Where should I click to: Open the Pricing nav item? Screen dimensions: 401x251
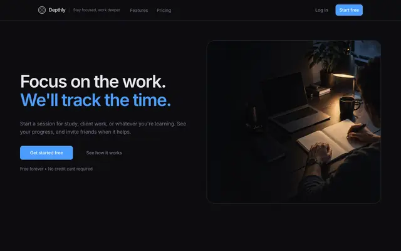pos(164,10)
